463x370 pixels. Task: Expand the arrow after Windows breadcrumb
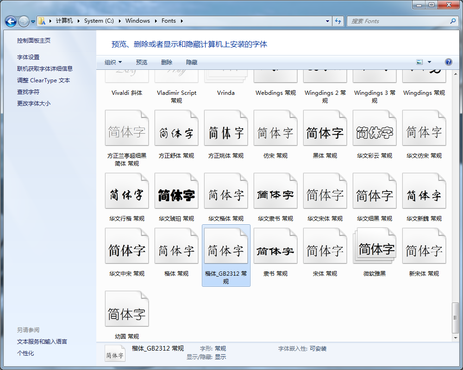coord(156,21)
